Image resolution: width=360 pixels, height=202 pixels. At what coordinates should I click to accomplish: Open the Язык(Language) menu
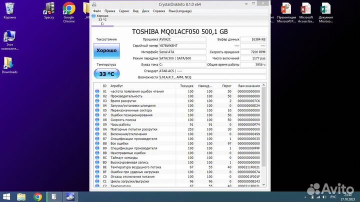180,11
